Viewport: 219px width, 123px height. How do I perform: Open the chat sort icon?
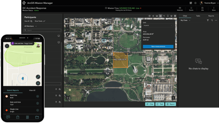point(212,20)
